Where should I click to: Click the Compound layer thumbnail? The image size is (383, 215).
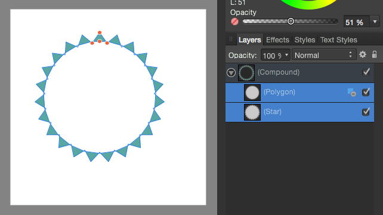pyautogui.click(x=246, y=73)
